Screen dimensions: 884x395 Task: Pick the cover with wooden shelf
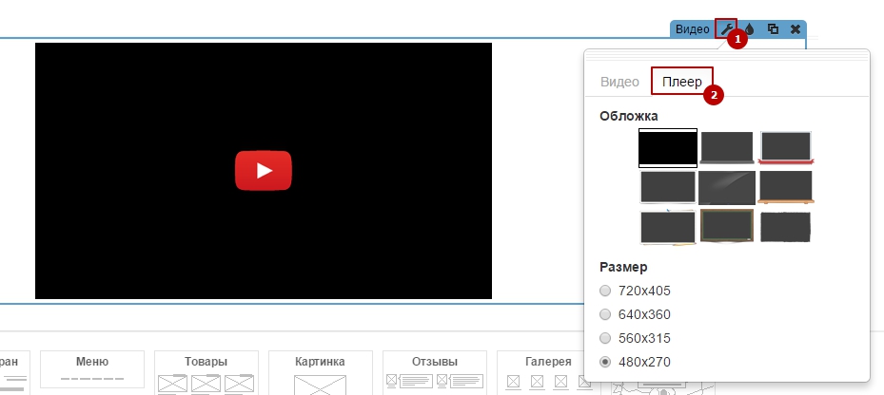pos(786,187)
